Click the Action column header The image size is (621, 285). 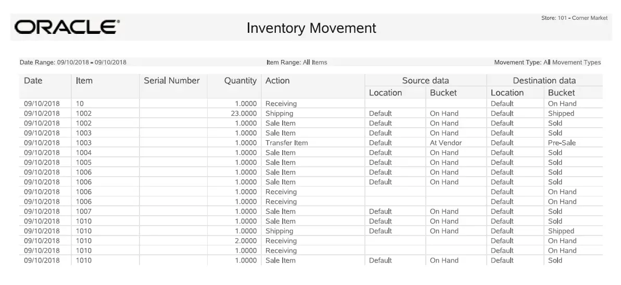pos(277,80)
